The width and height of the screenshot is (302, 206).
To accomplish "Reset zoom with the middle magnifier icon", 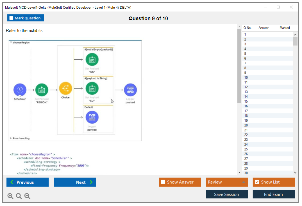I will [x=19, y=196].
